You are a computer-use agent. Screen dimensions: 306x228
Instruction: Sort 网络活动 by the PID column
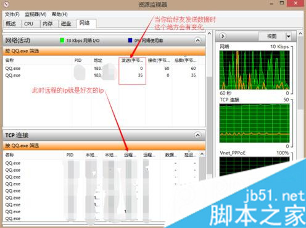(78, 61)
